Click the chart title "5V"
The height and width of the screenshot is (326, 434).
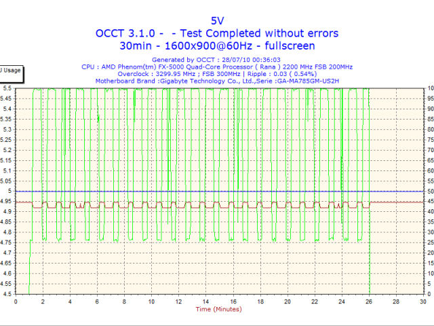(x=217, y=21)
